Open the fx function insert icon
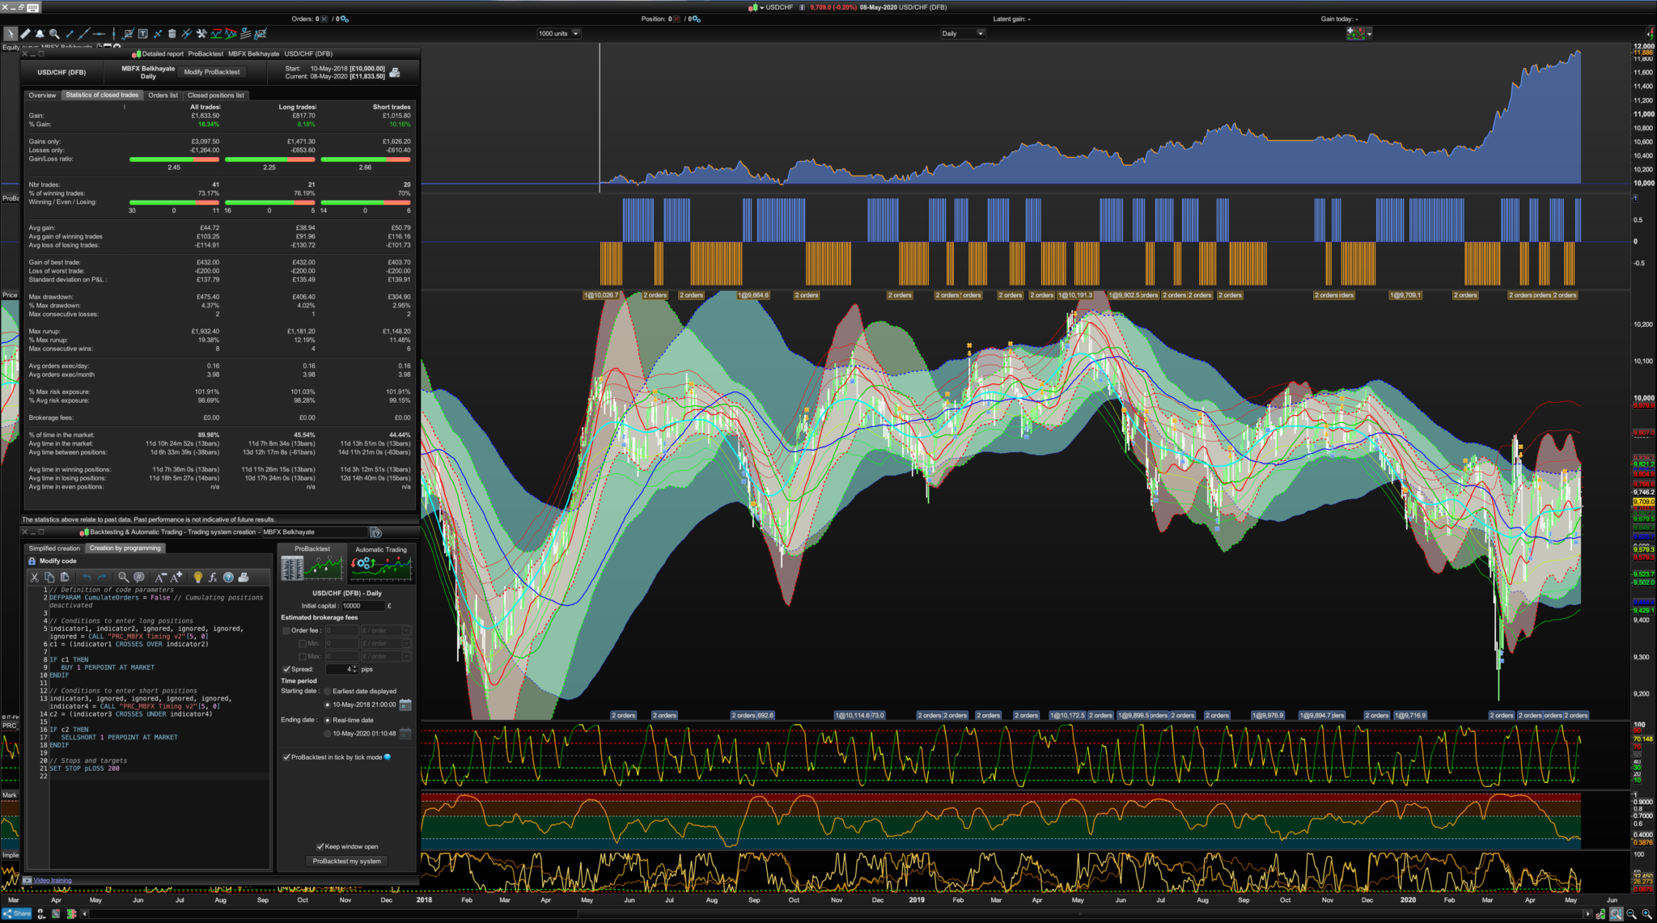The width and height of the screenshot is (1657, 923). pyautogui.click(x=213, y=577)
